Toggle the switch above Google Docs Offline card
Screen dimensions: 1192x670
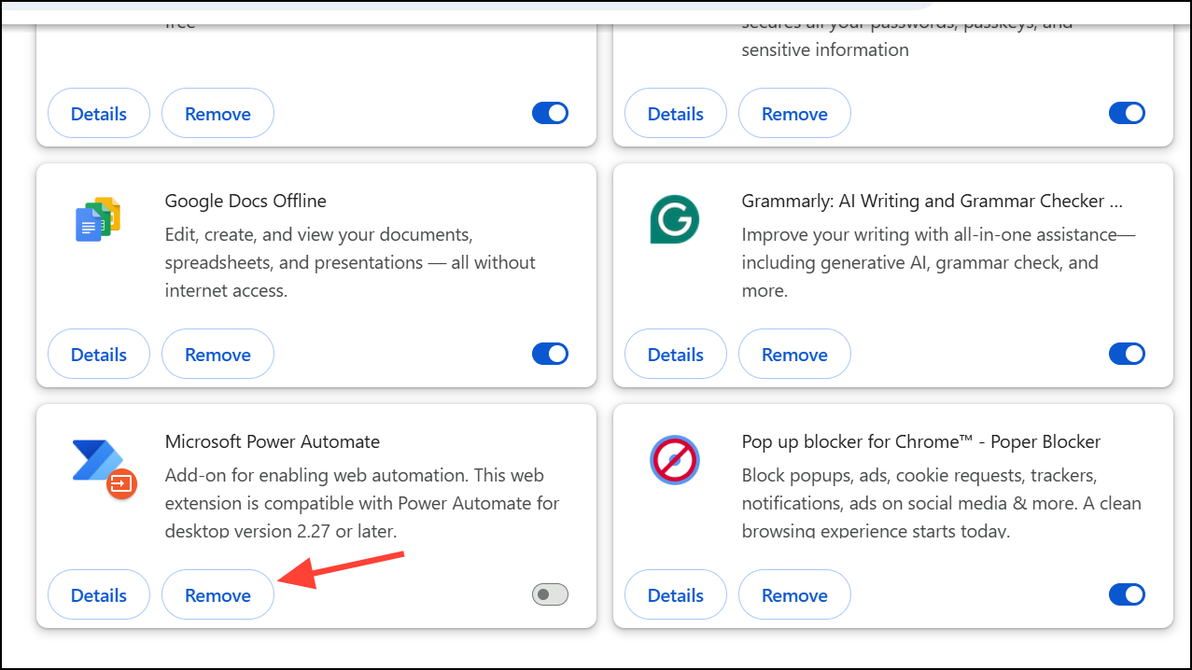(550, 113)
